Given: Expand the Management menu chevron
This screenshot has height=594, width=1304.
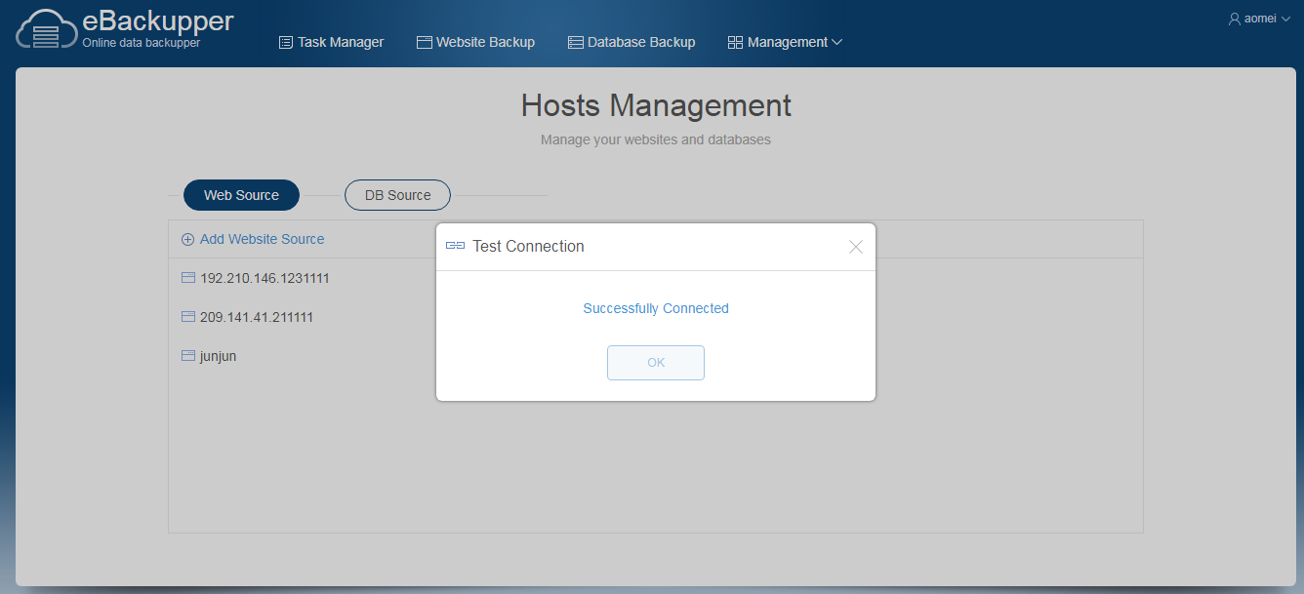Looking at the screenshot, I should coord(836,42).
